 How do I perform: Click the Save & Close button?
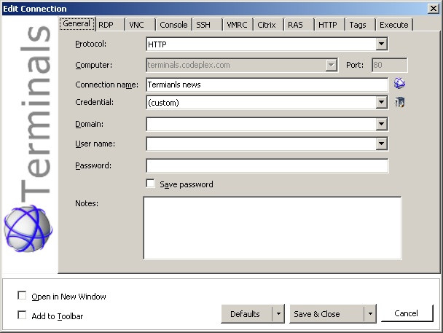[x=326, y=314]
